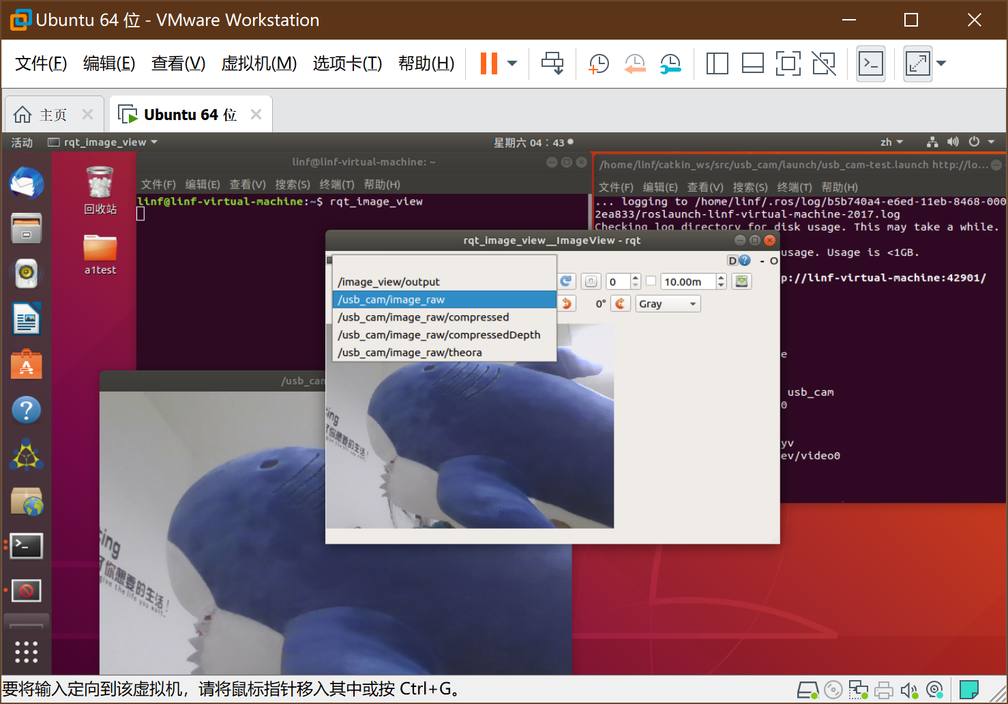Revert VM to previous snapshot
This screenshot has width=1008, height=704.
click(x=634, y=63)
